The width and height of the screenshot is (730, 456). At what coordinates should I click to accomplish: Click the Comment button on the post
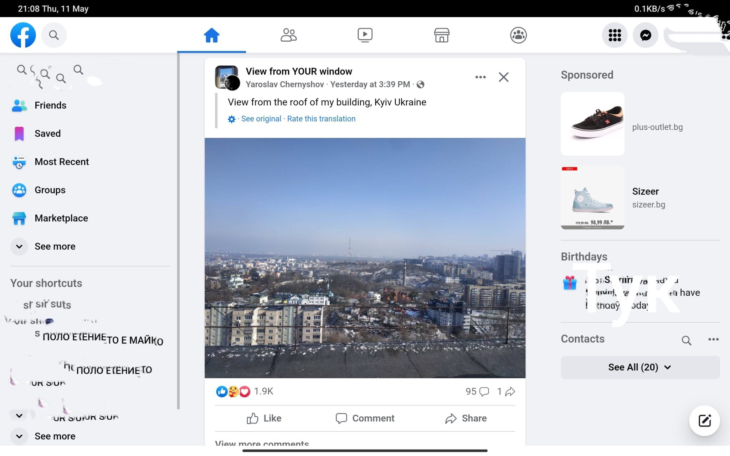coord(365,418)
